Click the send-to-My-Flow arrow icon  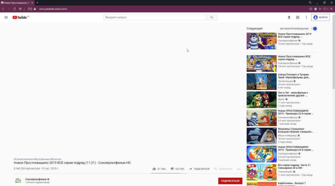point(320,9)
